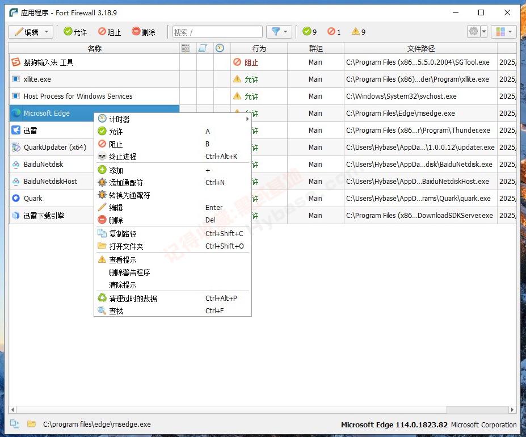The height and width of the screenshot is (437, 526).
Task: Choose 复制路径 in context menu
Action: coord(172,234)
